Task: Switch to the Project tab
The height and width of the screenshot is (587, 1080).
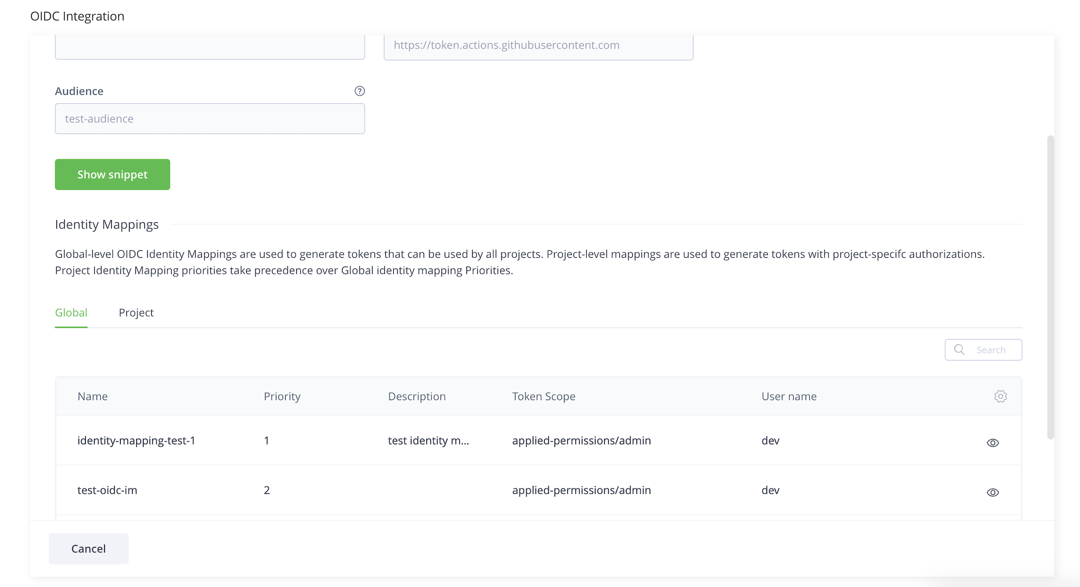Action: coord(136,312)
